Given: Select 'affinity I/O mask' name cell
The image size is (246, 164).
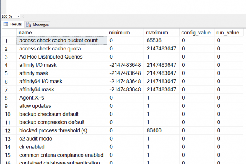Looking at the screenshot, I should point(62,65).
